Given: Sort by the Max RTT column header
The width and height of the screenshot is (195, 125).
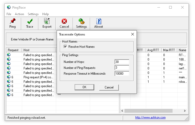Looking at the screenshot, I should pyautogui.click(x=169, y=50).
